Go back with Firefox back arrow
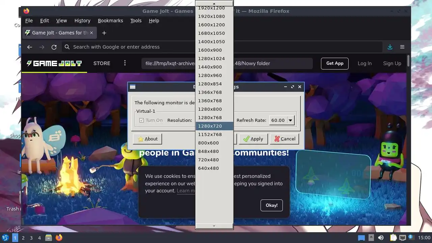432x243 pixels. coord(30,47)
